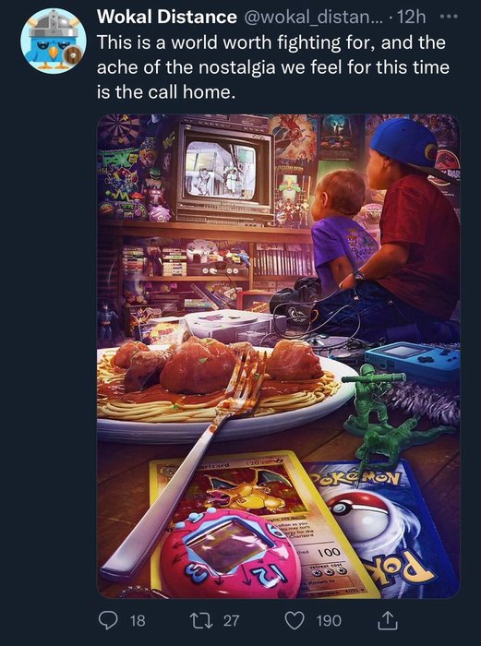The image size is (481, 646).
Task: Open the reply speech-bubble icon
Action: pos(108,620)
